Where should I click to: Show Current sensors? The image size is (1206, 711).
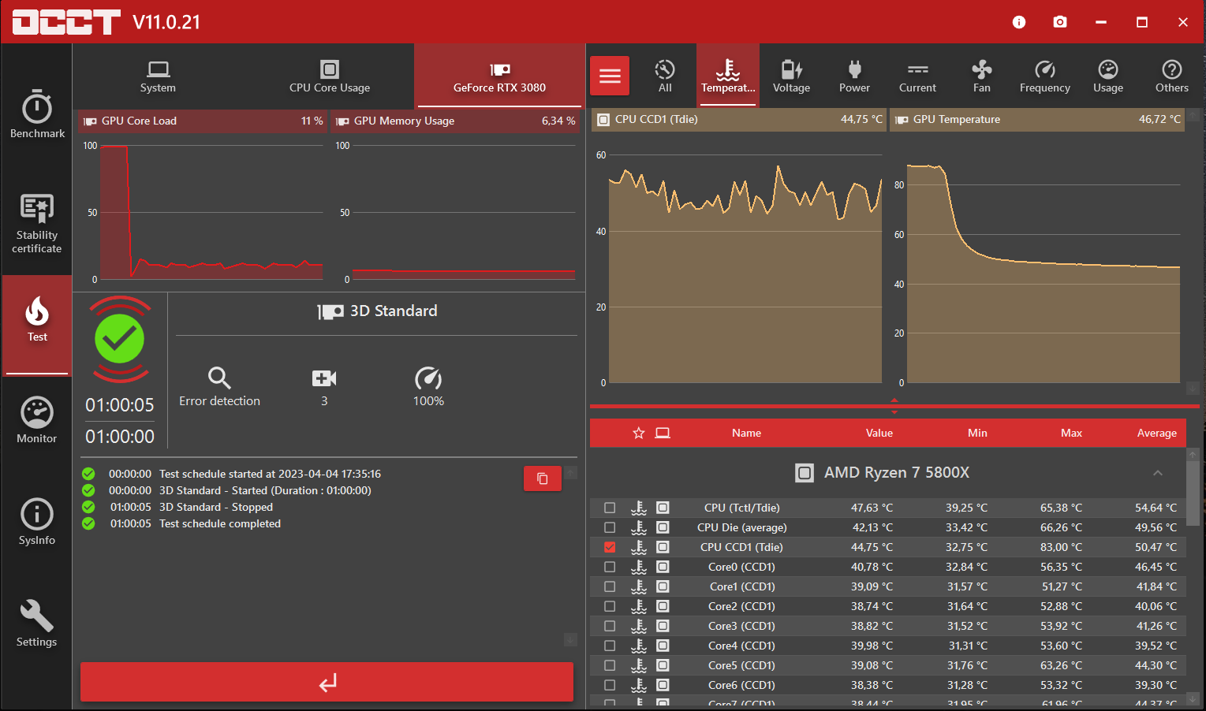[917, 76]
